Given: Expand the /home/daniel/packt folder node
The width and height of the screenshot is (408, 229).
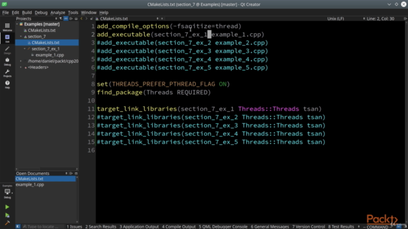Looking at the screenshot, I should pyautogui.click(x=21, y=61).
